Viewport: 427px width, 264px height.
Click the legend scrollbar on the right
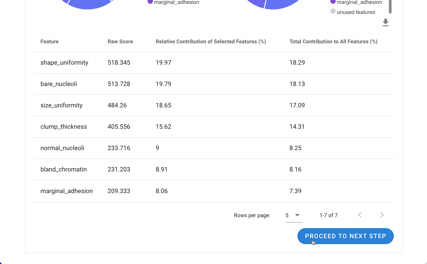[x=390, y=7]
